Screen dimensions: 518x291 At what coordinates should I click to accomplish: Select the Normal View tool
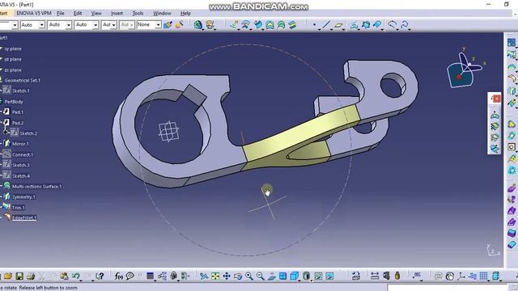pos(272,276)
